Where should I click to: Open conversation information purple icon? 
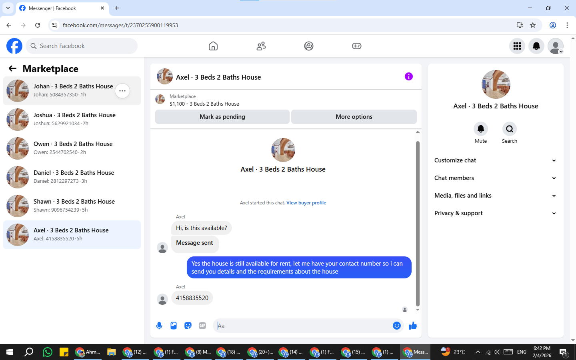click(409, 76)
